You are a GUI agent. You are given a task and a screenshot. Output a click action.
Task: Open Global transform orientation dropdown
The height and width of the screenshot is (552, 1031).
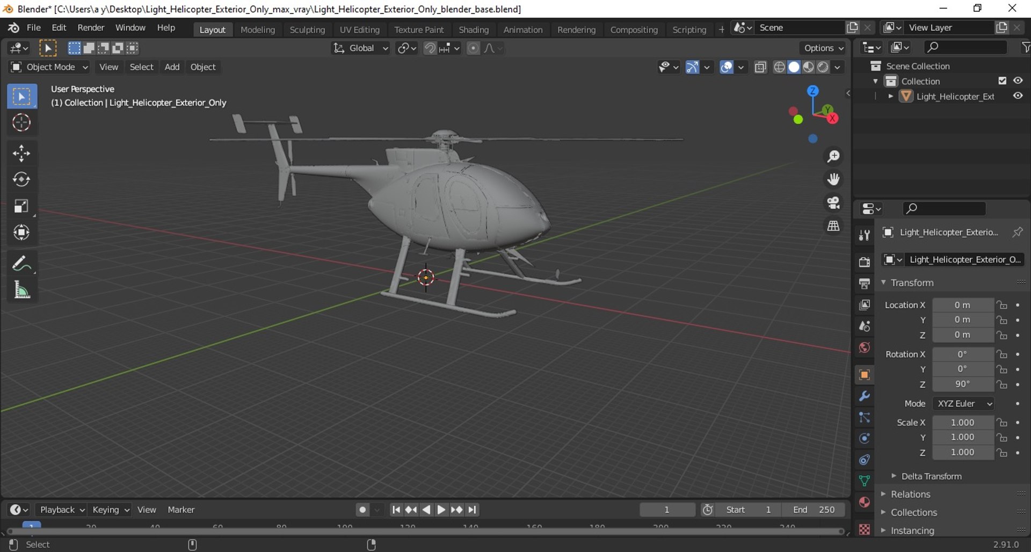[x=360, y=48]
